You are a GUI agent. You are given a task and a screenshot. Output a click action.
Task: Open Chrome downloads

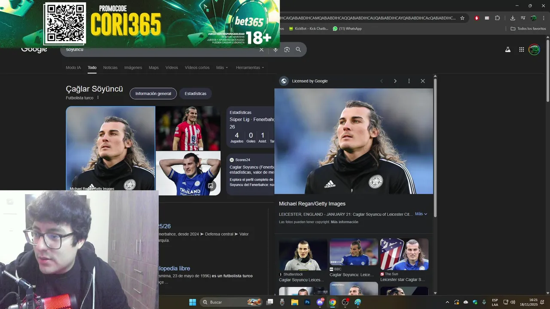coord(513,18)
